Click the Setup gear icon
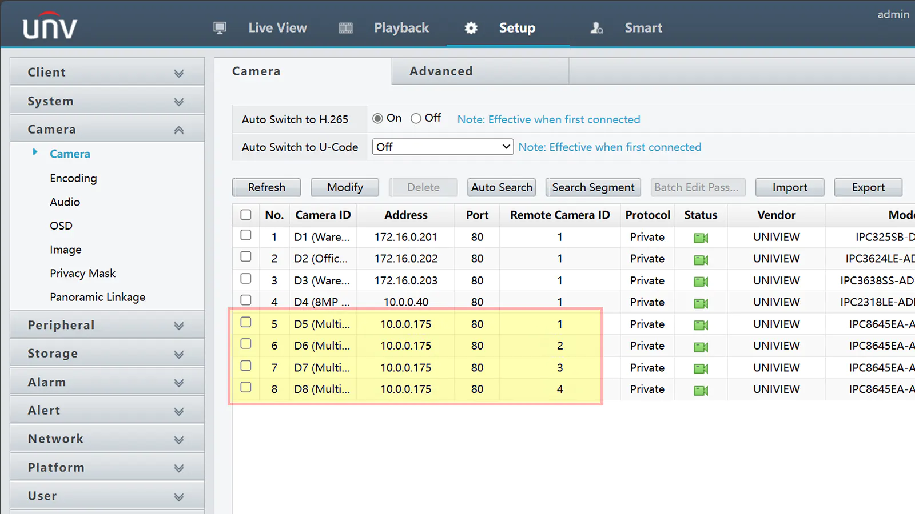915x514 pixels. 471,28
